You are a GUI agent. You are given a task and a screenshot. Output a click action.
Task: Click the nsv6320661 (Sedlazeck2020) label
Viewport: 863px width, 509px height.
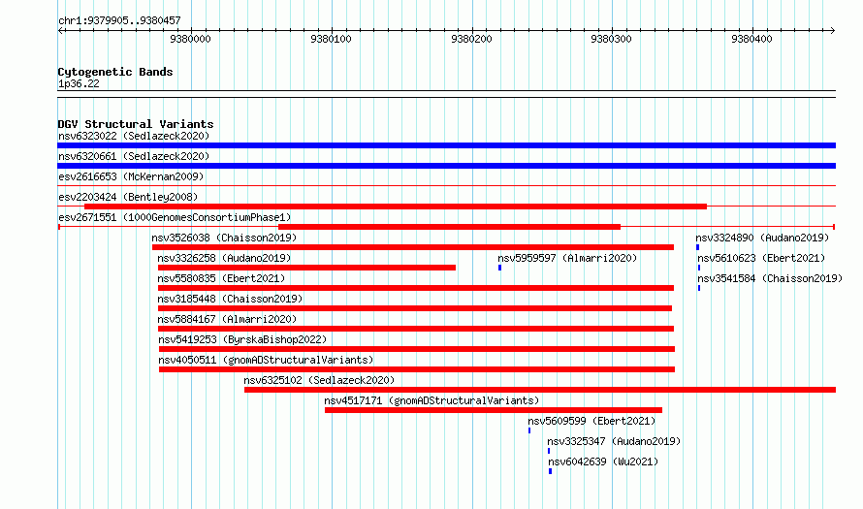(x=134, y=156)
